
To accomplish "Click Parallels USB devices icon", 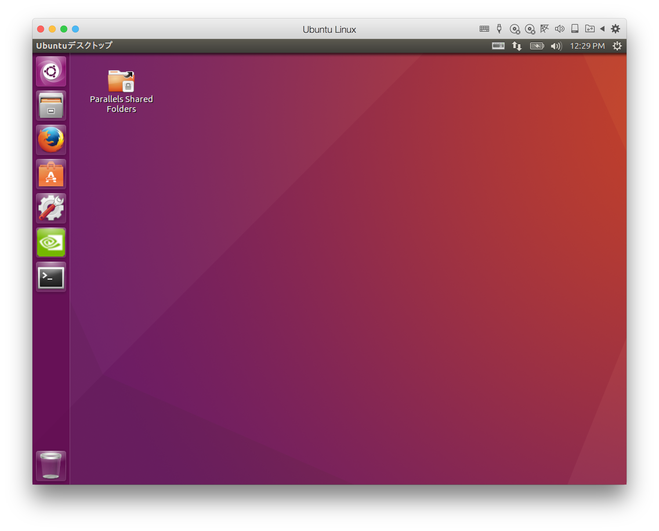I will (499, 29).
